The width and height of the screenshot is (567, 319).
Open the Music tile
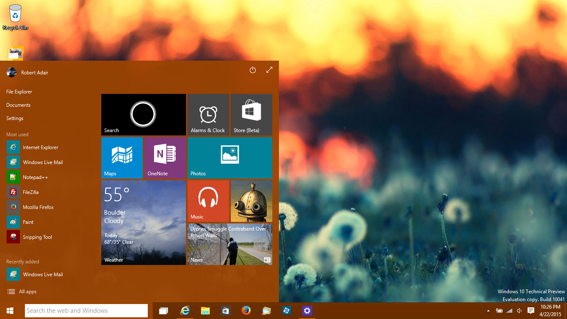[208, 201]
